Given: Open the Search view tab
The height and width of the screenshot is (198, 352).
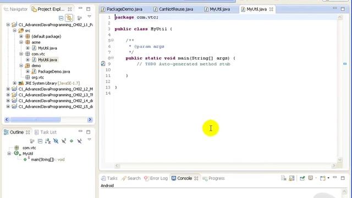Looking at the screenshot, I should [x=131, y=178].
